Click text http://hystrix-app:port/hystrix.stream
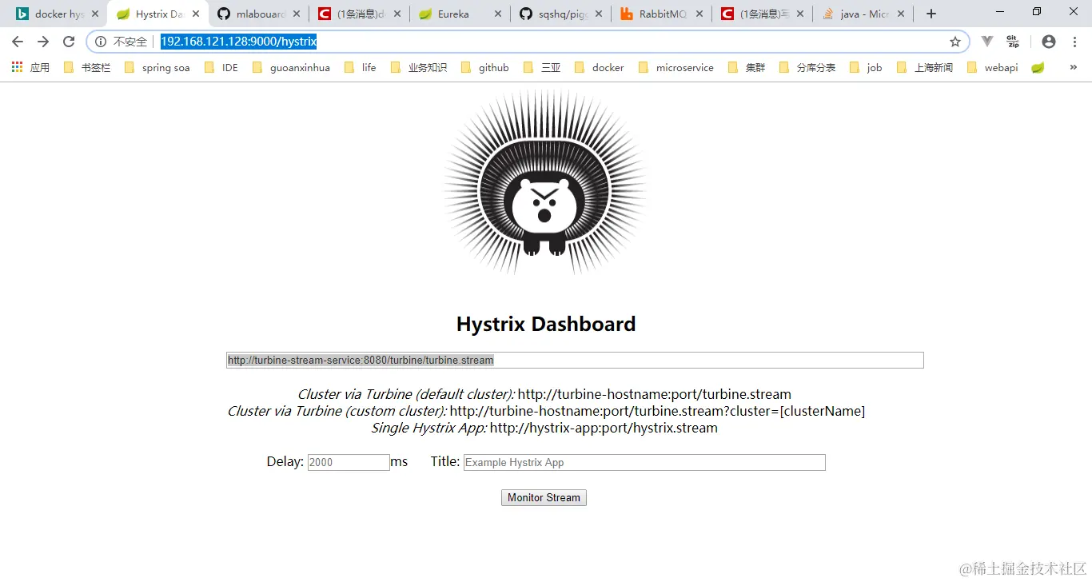The height and width of the screenshot is (582, 1092). tap(604, 428)
